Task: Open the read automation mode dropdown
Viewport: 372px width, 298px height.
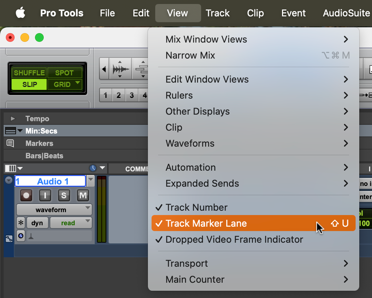Action: click(x=71, y=223)
